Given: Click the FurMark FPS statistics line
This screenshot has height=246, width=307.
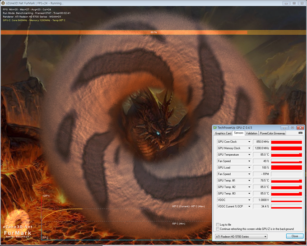Looking at the screenshot, I should point(27,9).
